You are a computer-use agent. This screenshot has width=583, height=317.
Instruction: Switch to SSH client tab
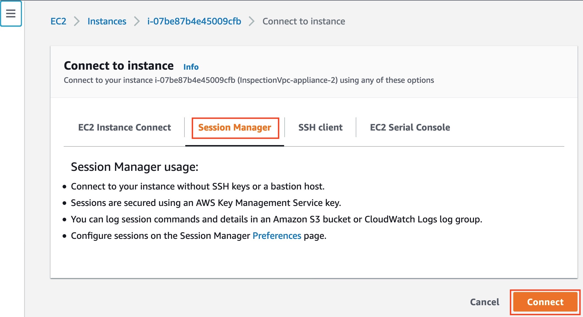click(320, 128)
